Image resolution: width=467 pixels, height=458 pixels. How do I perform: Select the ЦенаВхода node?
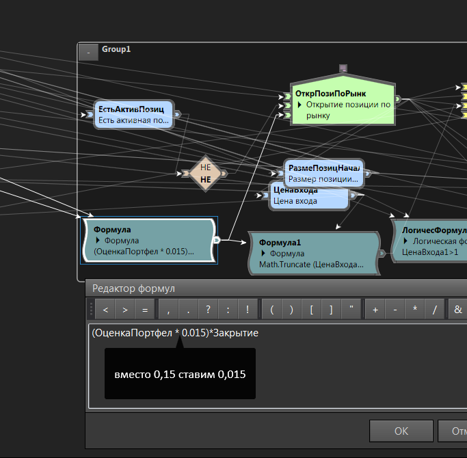coord(308,197)
